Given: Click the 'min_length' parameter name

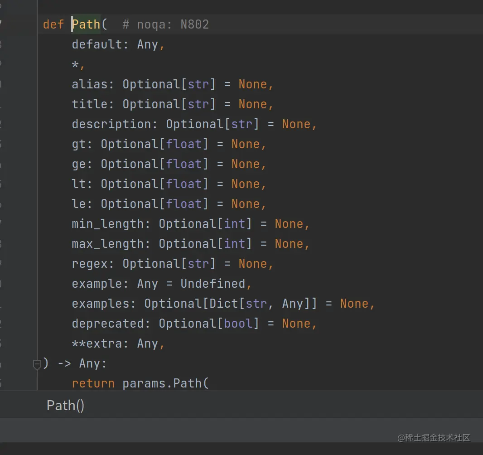Looking at the screenshot, I should (x=108, y=224).
